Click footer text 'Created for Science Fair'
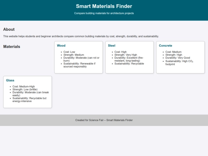Screen dimensions: 208x156 tap(89, 120)
